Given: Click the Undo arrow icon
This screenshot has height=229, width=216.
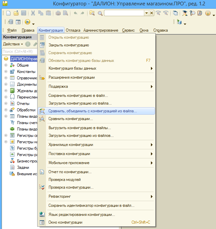Looking at the screenshot, I should tap(75, 13).
